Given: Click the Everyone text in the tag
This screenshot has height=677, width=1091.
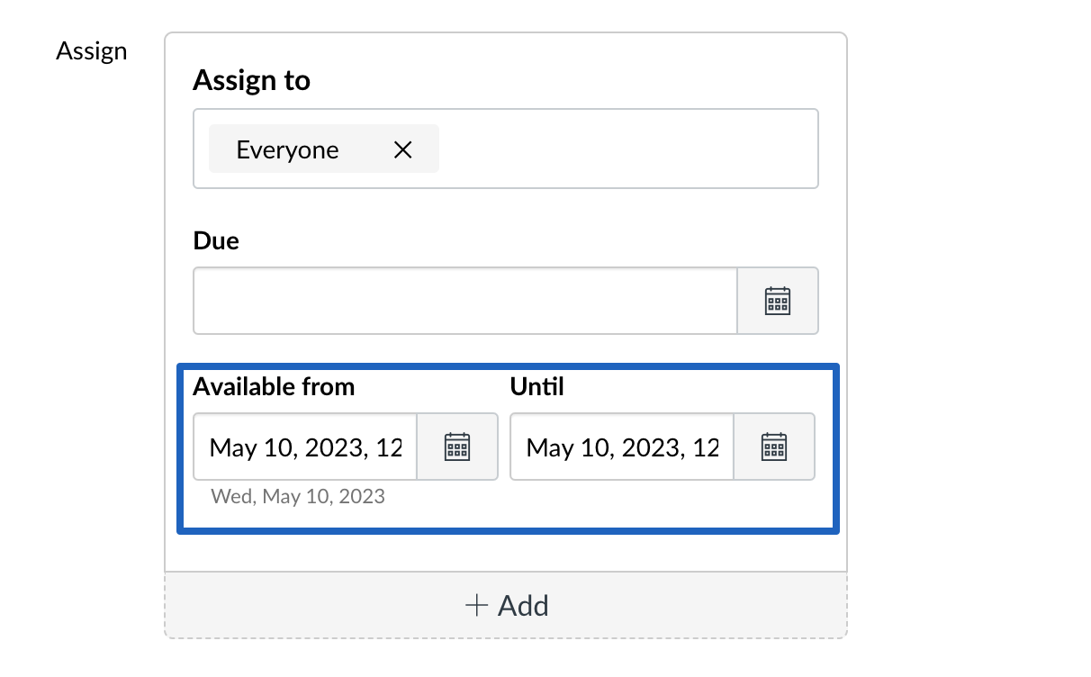Looking at the screenshot, I should point(287,149).
